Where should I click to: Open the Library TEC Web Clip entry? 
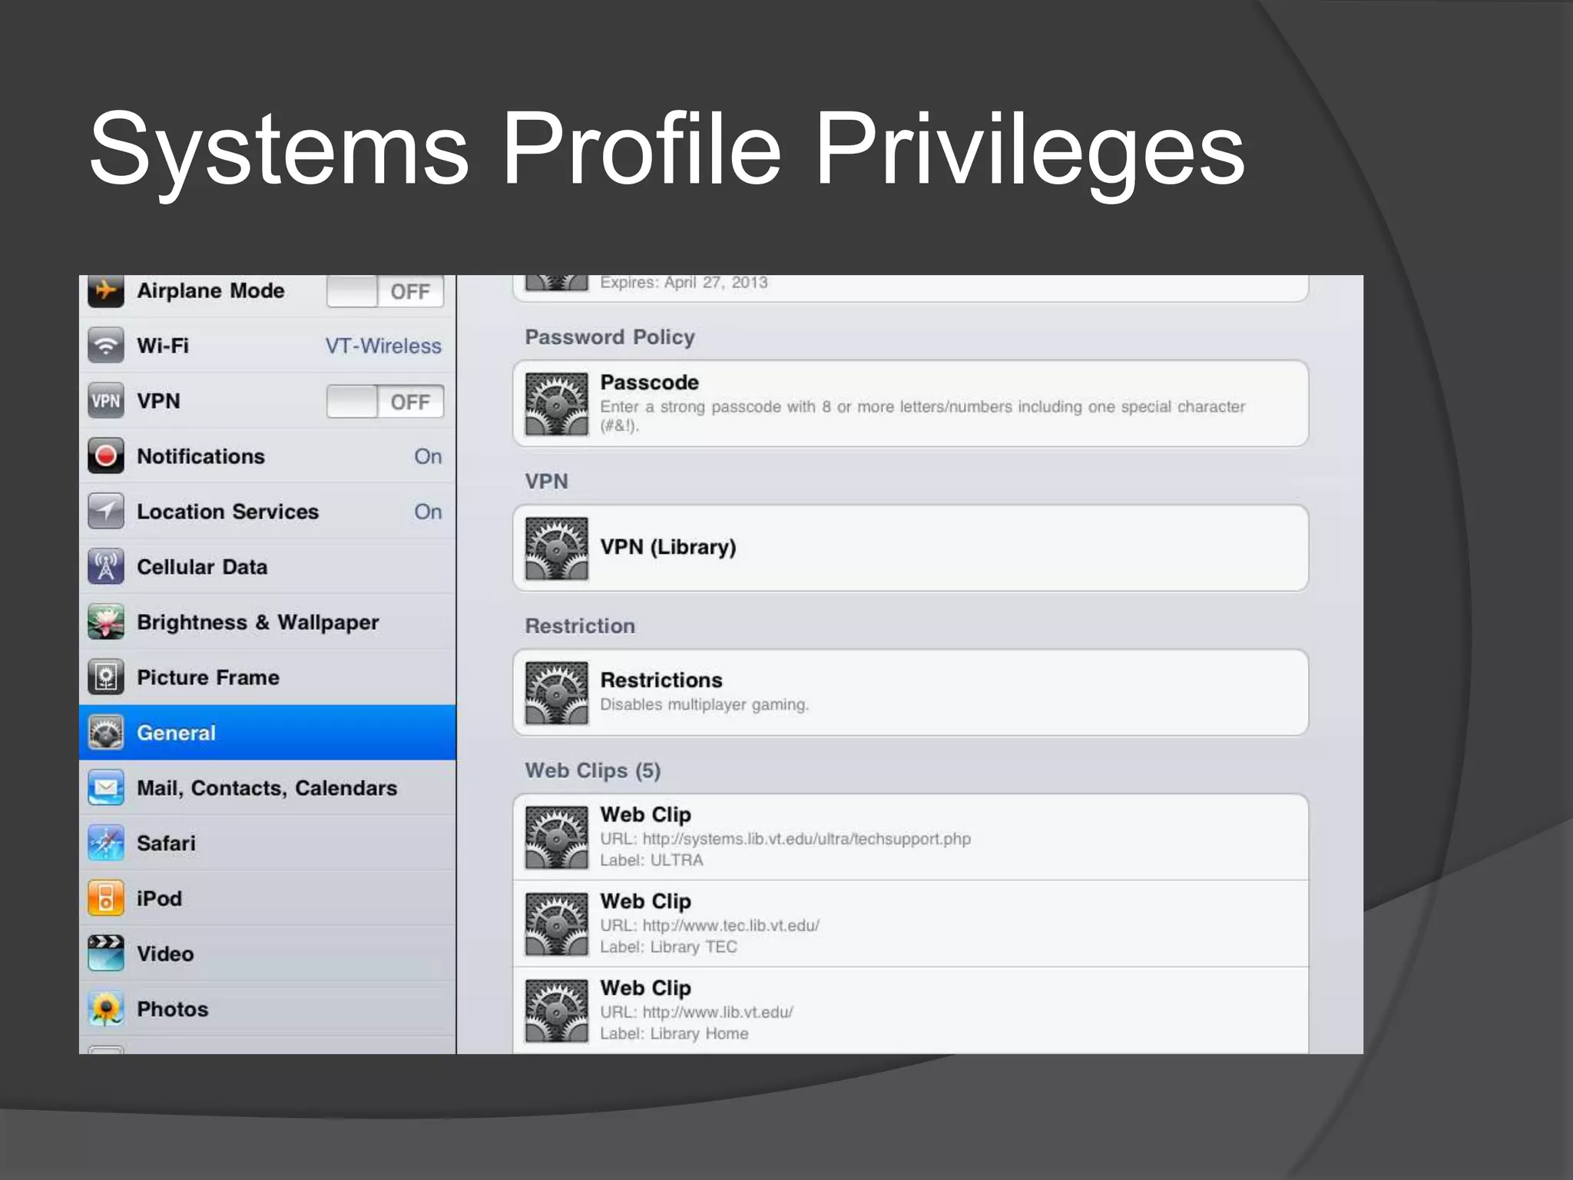pyautogui.click(x=911, y=924)
